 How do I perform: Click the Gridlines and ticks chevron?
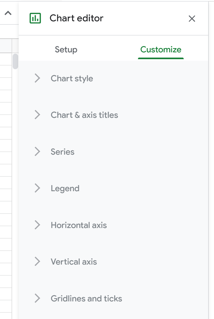pos(37,298)
